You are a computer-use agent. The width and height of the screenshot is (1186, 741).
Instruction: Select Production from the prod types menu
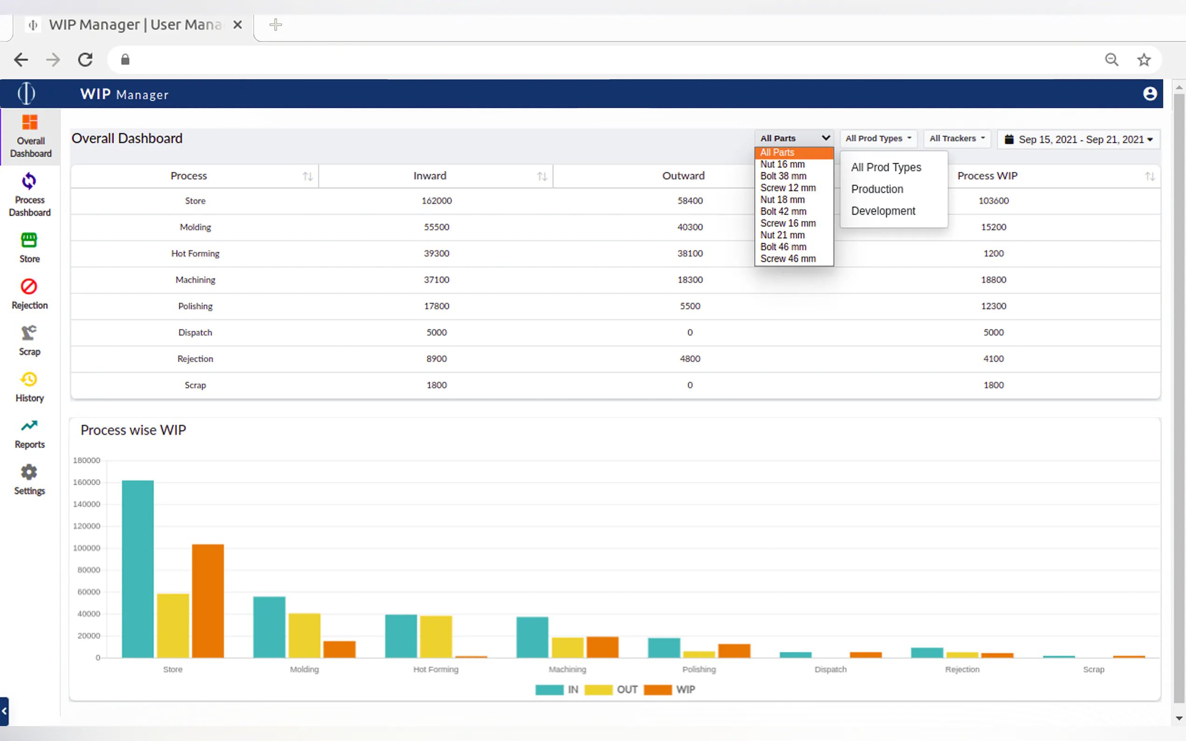876,189
